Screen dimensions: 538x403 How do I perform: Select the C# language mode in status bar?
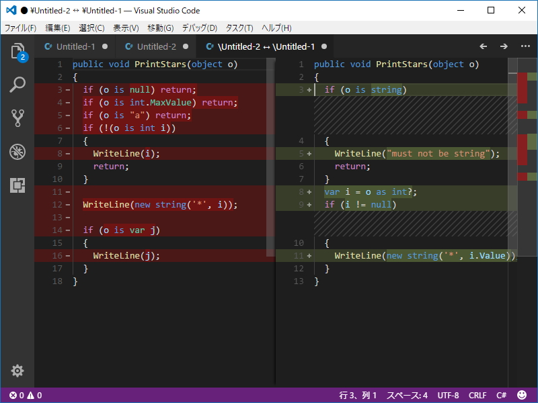[501, 395]
